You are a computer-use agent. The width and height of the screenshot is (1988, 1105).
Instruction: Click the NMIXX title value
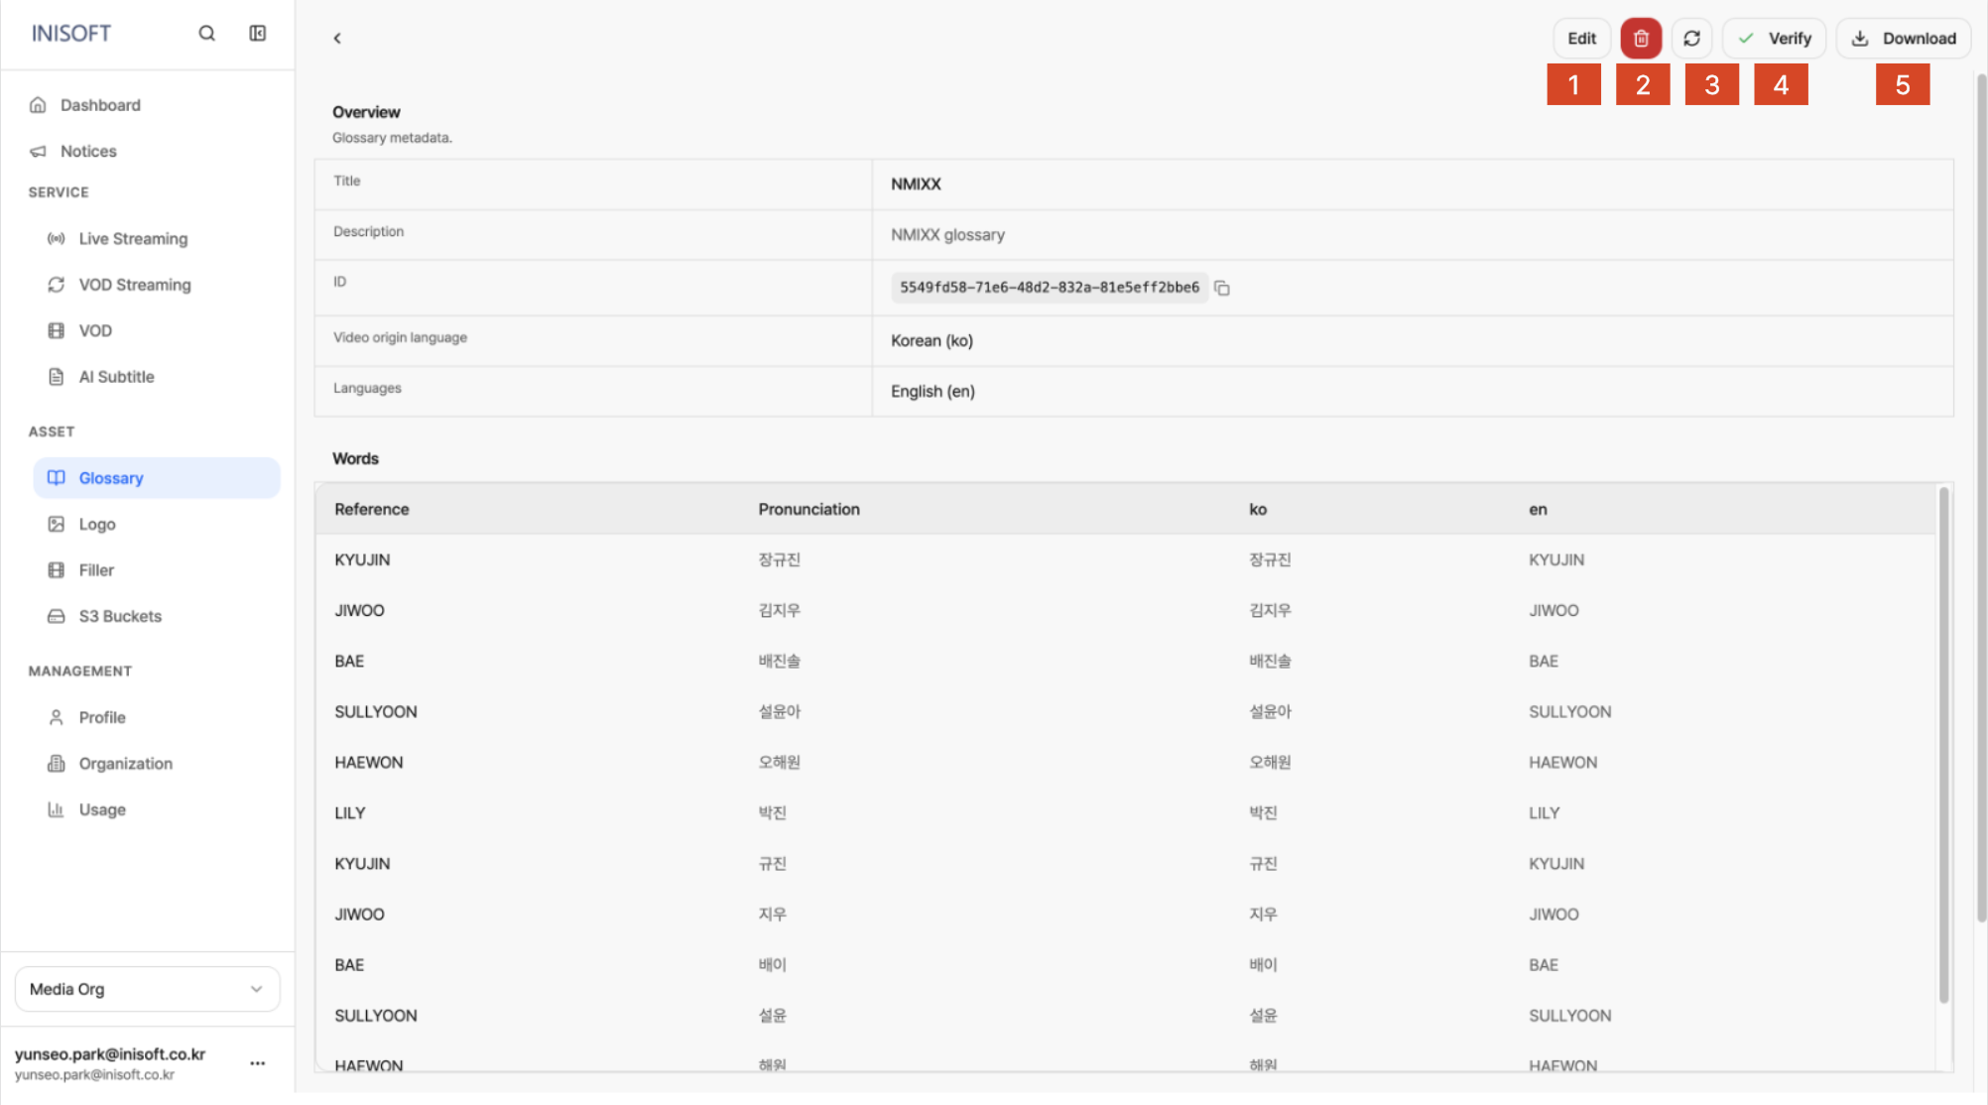coord(916,184)
